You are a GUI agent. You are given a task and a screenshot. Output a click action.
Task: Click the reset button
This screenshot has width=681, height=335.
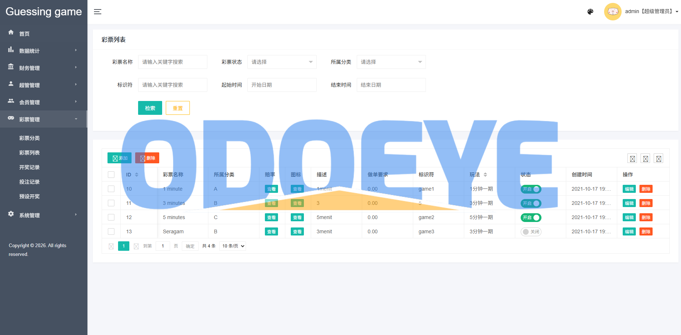tap(178, 108)
